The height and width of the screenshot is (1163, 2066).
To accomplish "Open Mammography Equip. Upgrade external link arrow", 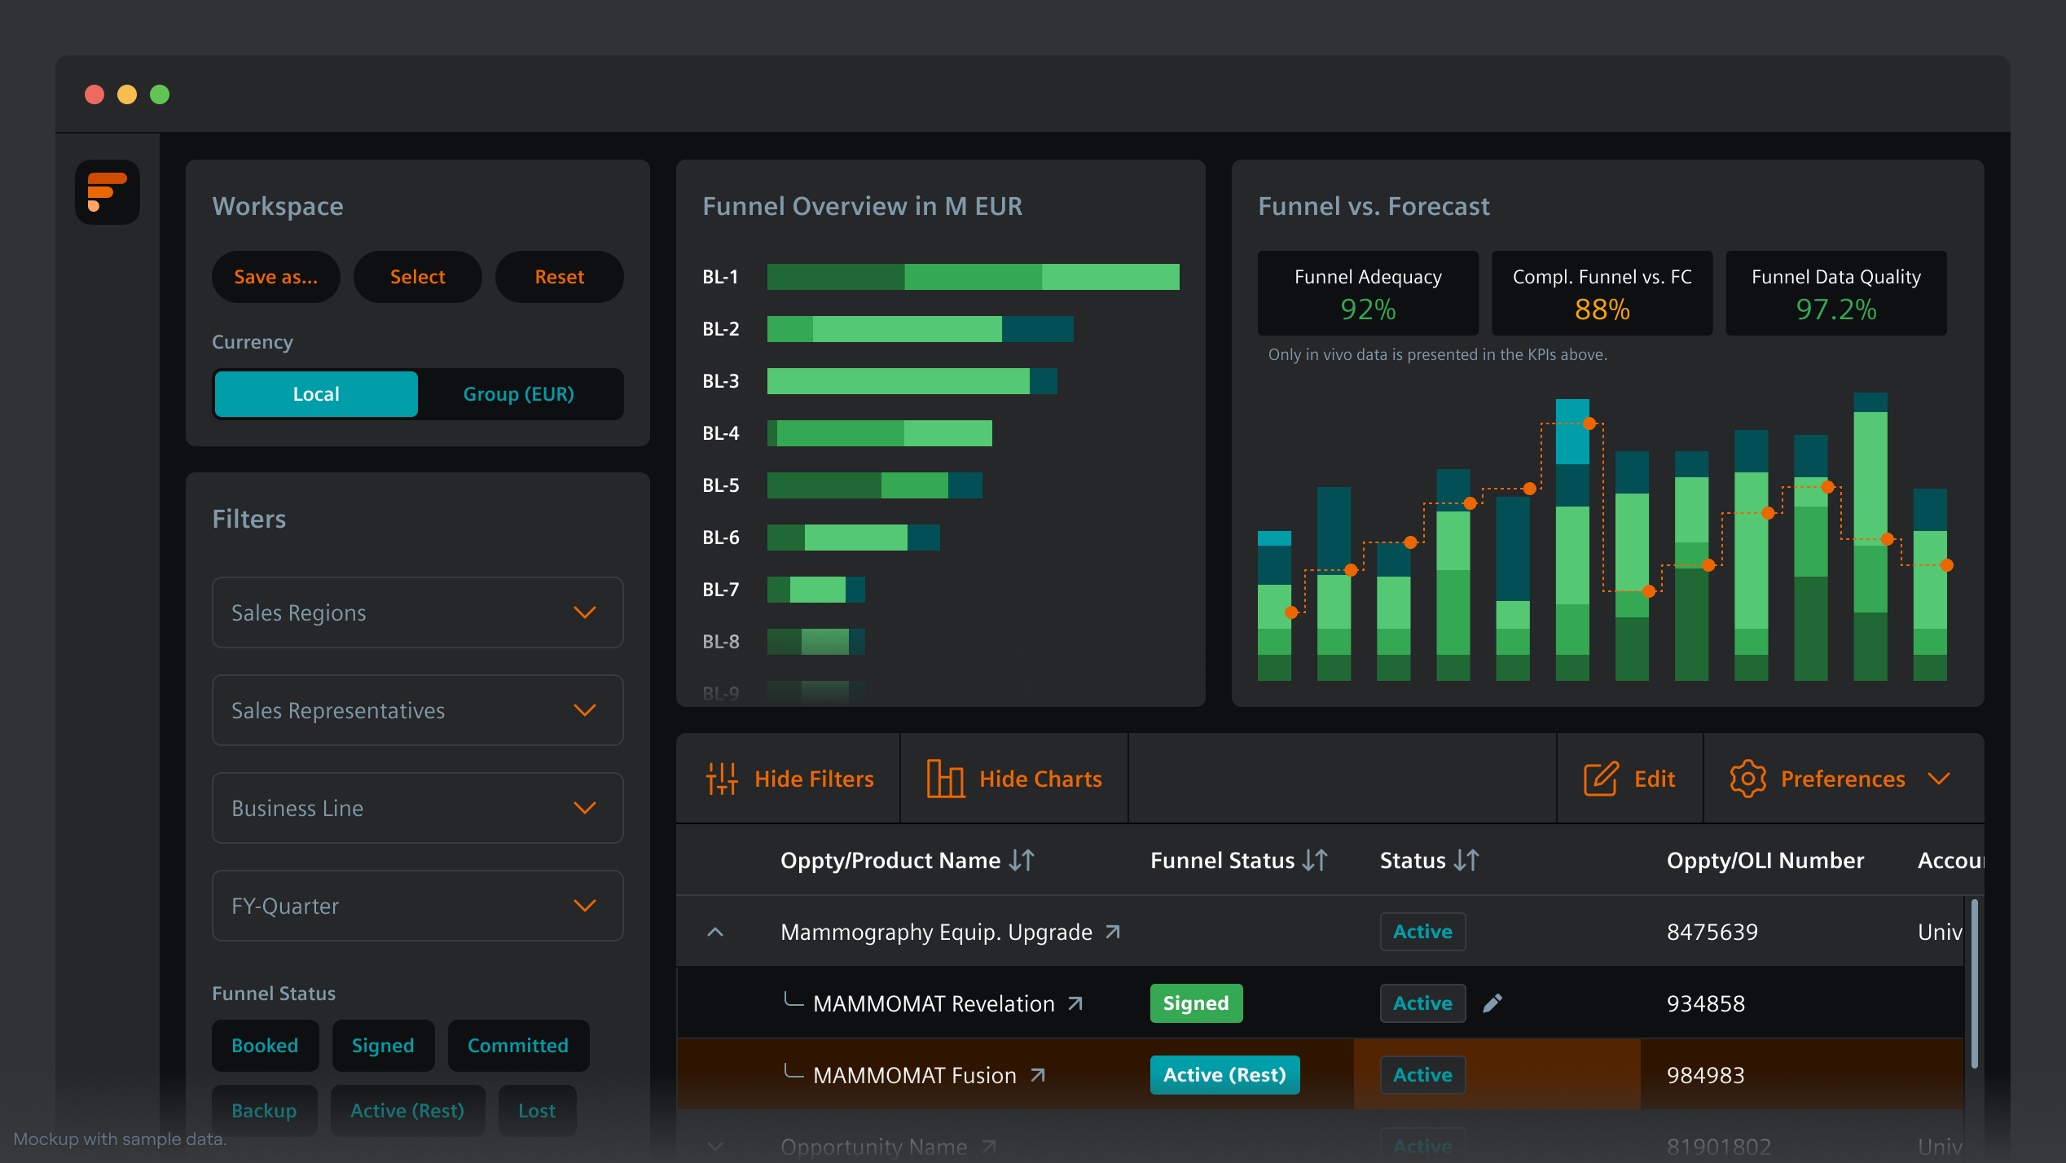I will click(x=1113, y=932).
